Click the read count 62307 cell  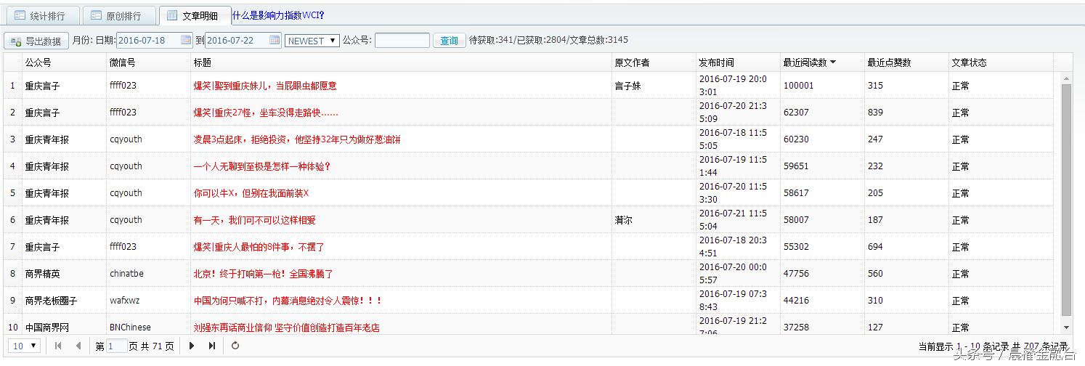click(822, 113)
